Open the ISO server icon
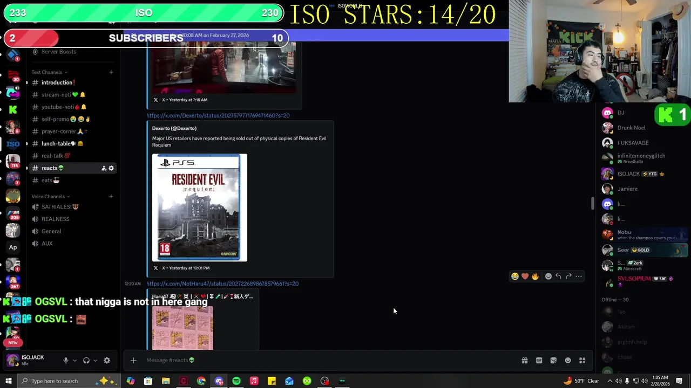 point(13,144)
